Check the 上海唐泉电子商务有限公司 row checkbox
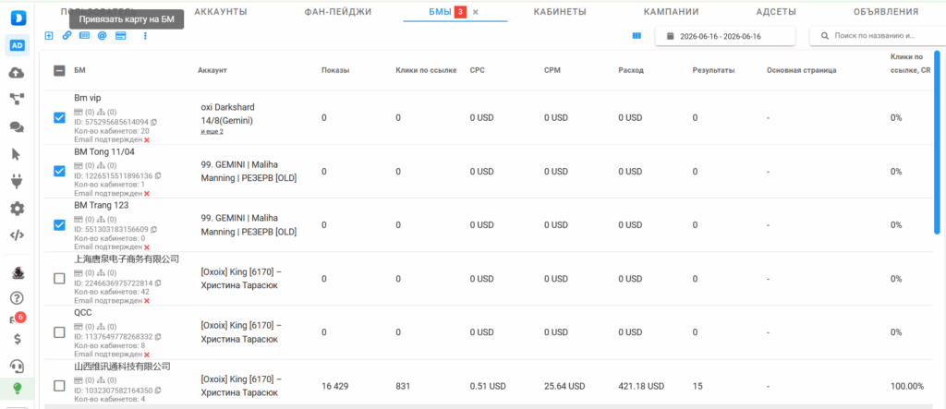Image resolution: width=946 pixels, height=409 pixels. pos(59,279)
